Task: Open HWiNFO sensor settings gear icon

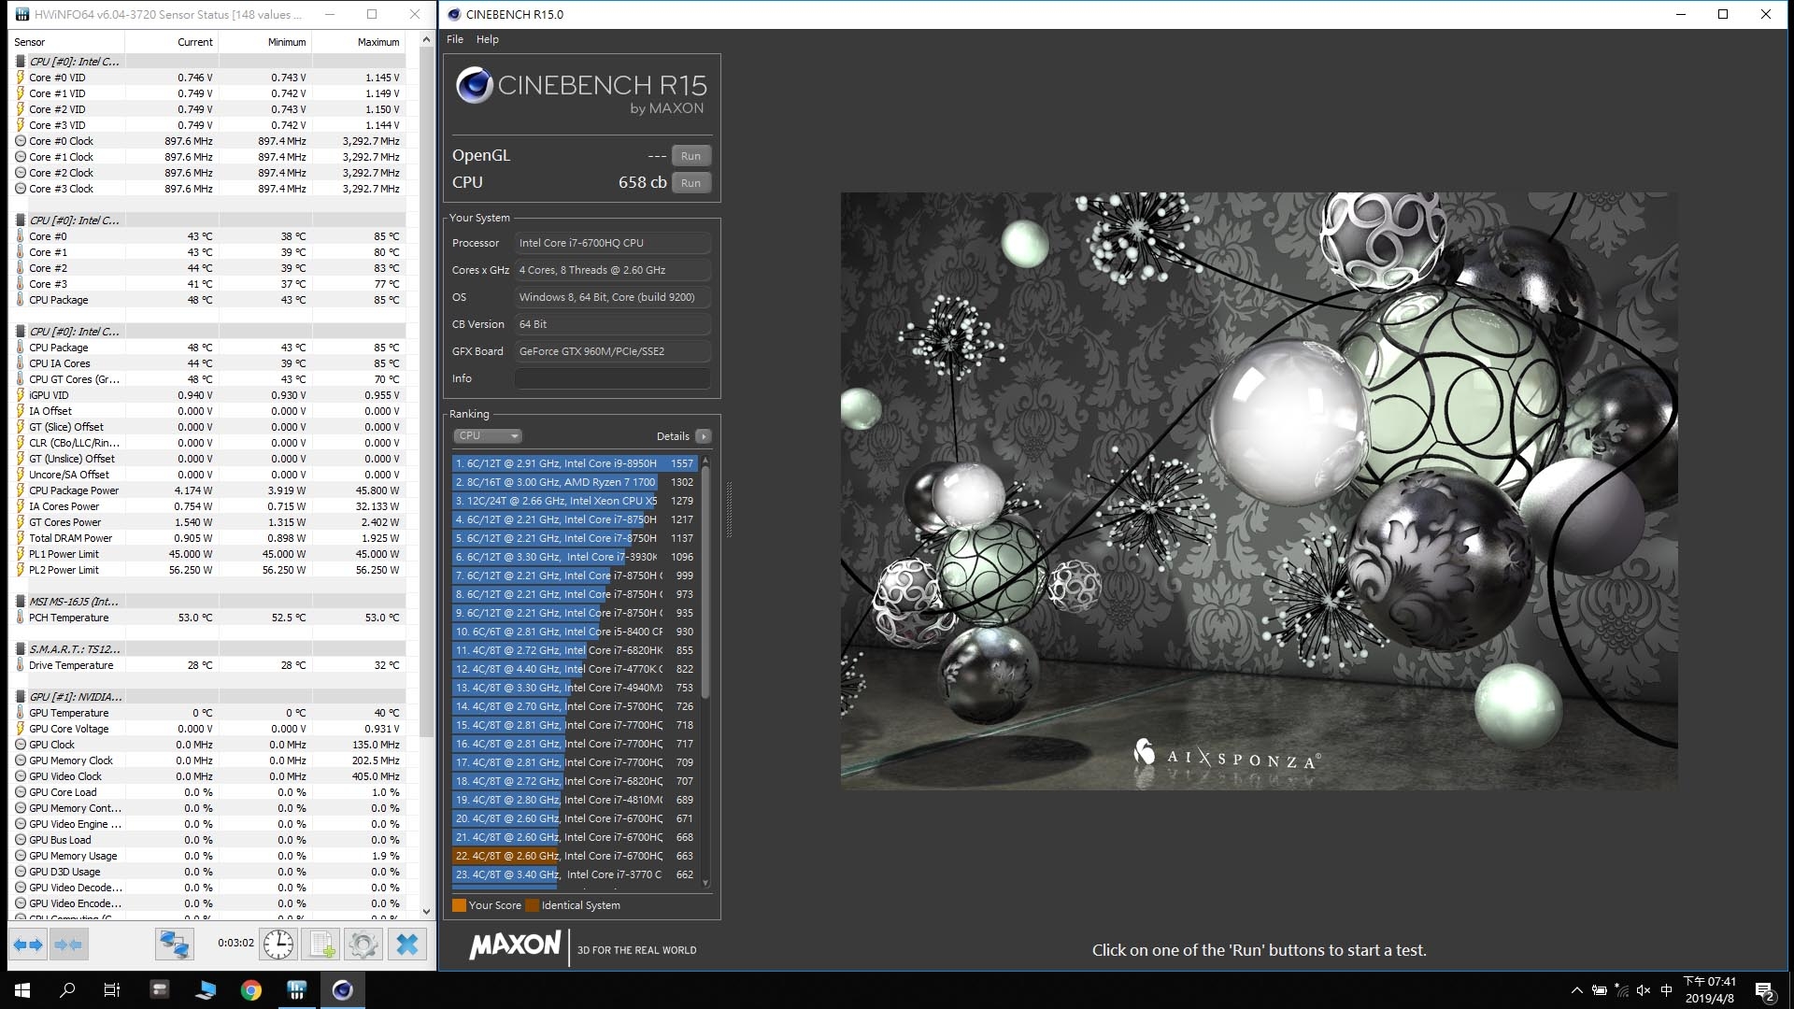Action: pyautogui.click(x=363, y=945)
